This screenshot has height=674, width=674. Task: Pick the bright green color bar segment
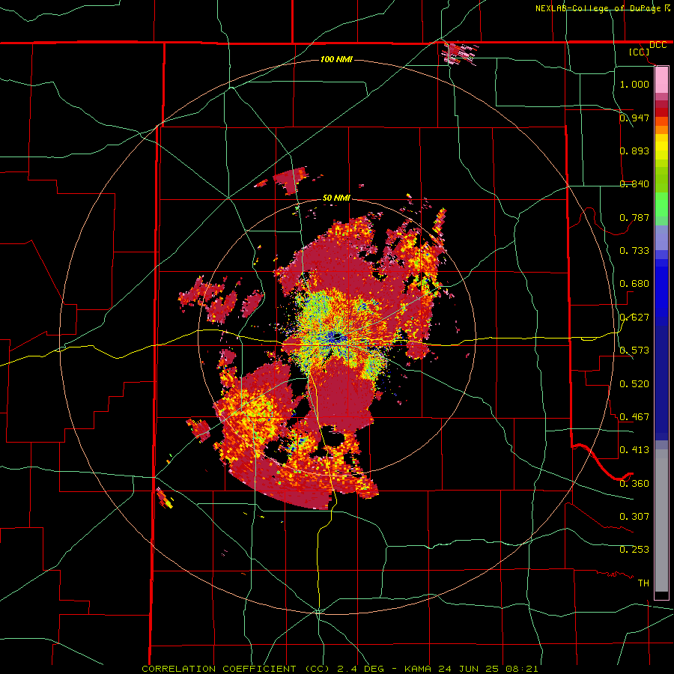[661, 204]
